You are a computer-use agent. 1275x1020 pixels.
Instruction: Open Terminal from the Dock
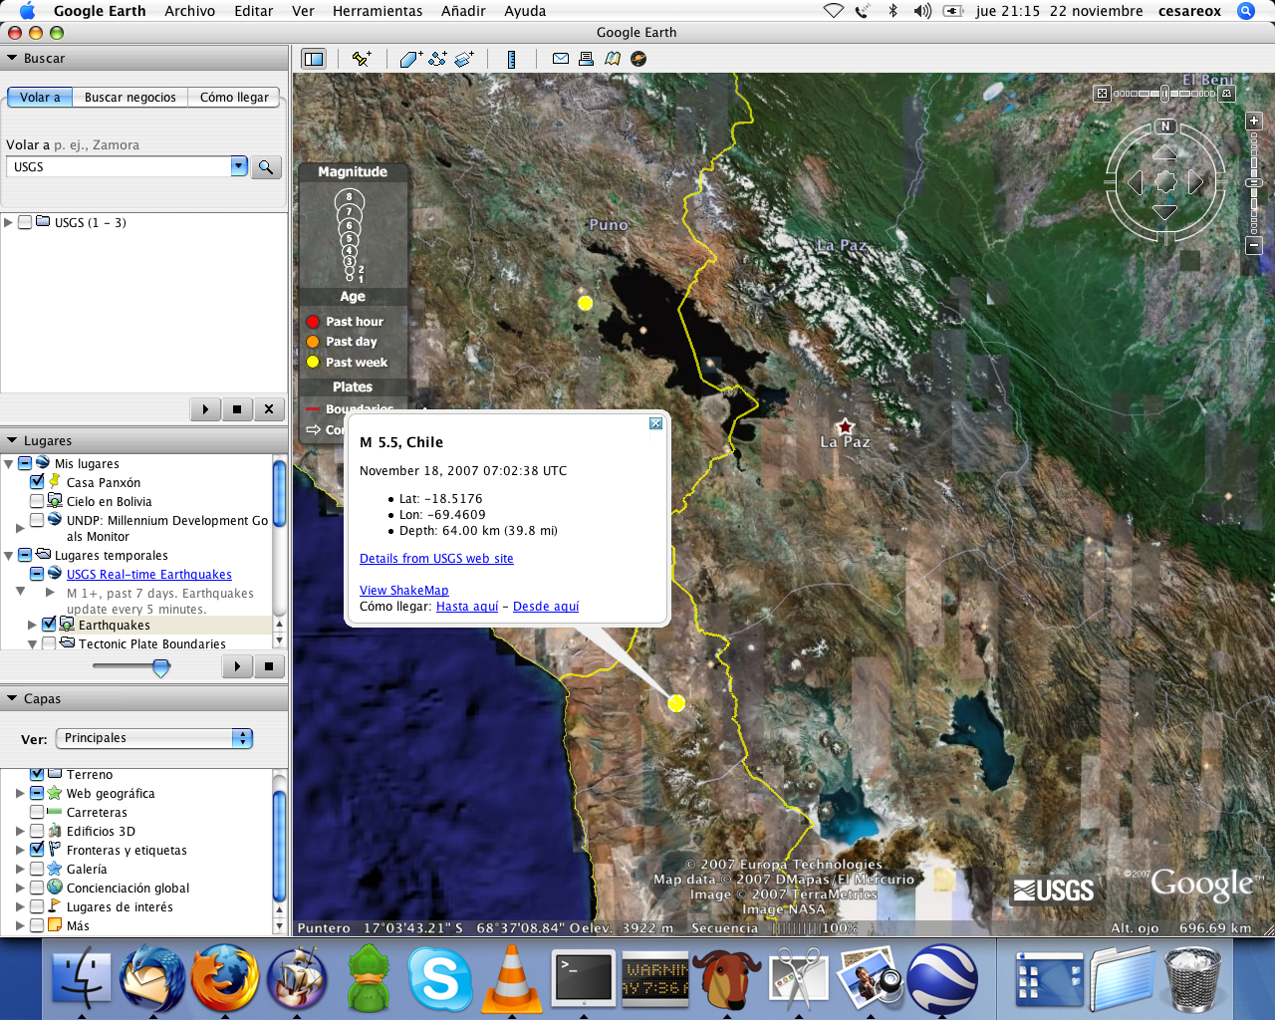(x=584, y=979)
